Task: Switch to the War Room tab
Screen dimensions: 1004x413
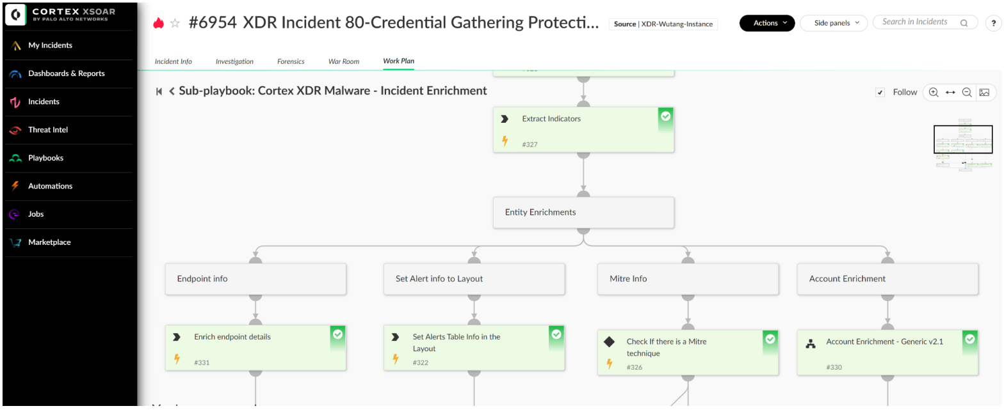Action: click(x=344, y=61)
